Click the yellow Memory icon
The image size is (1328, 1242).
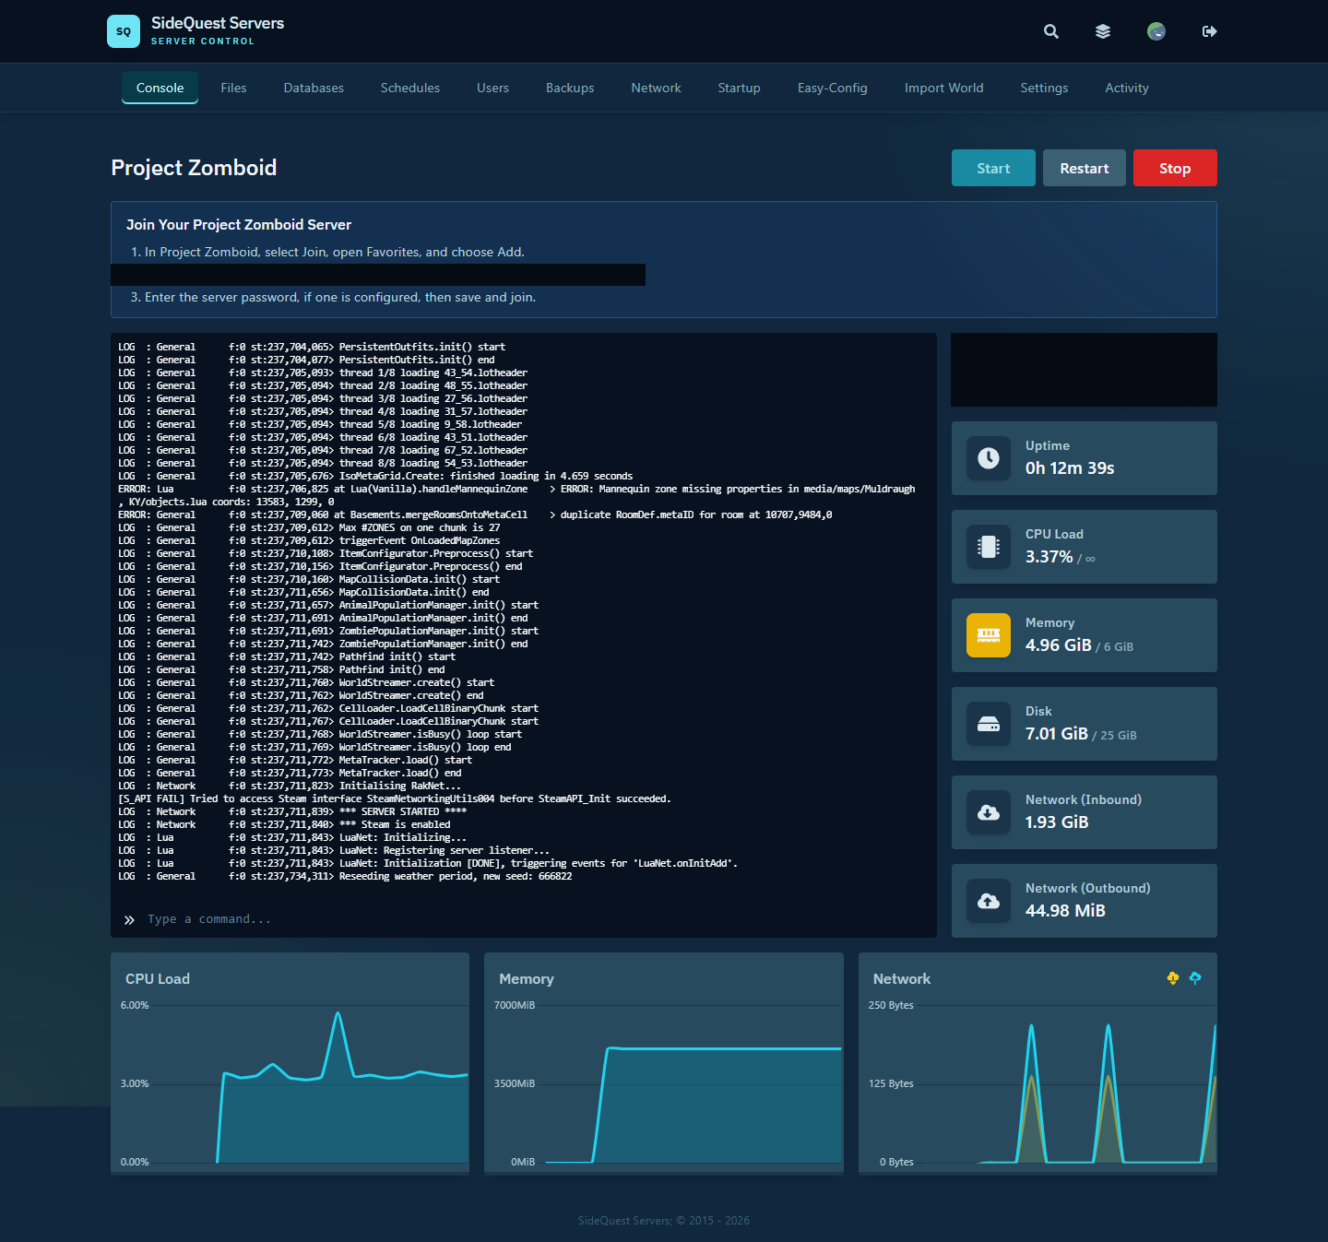coord(989,635)
